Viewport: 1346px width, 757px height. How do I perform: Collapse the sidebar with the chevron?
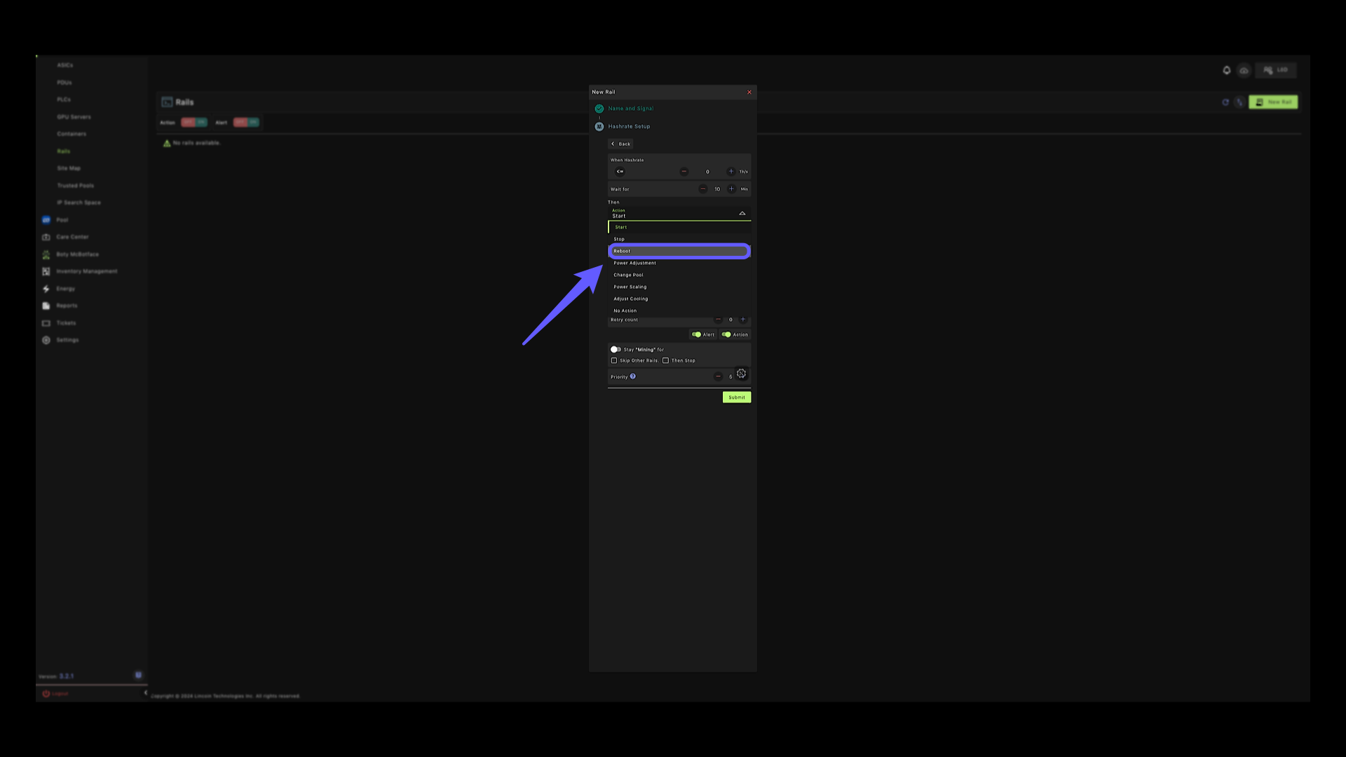click(x=145, y=693)
